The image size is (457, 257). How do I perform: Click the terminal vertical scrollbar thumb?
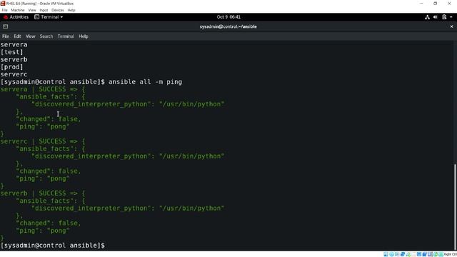456,207
